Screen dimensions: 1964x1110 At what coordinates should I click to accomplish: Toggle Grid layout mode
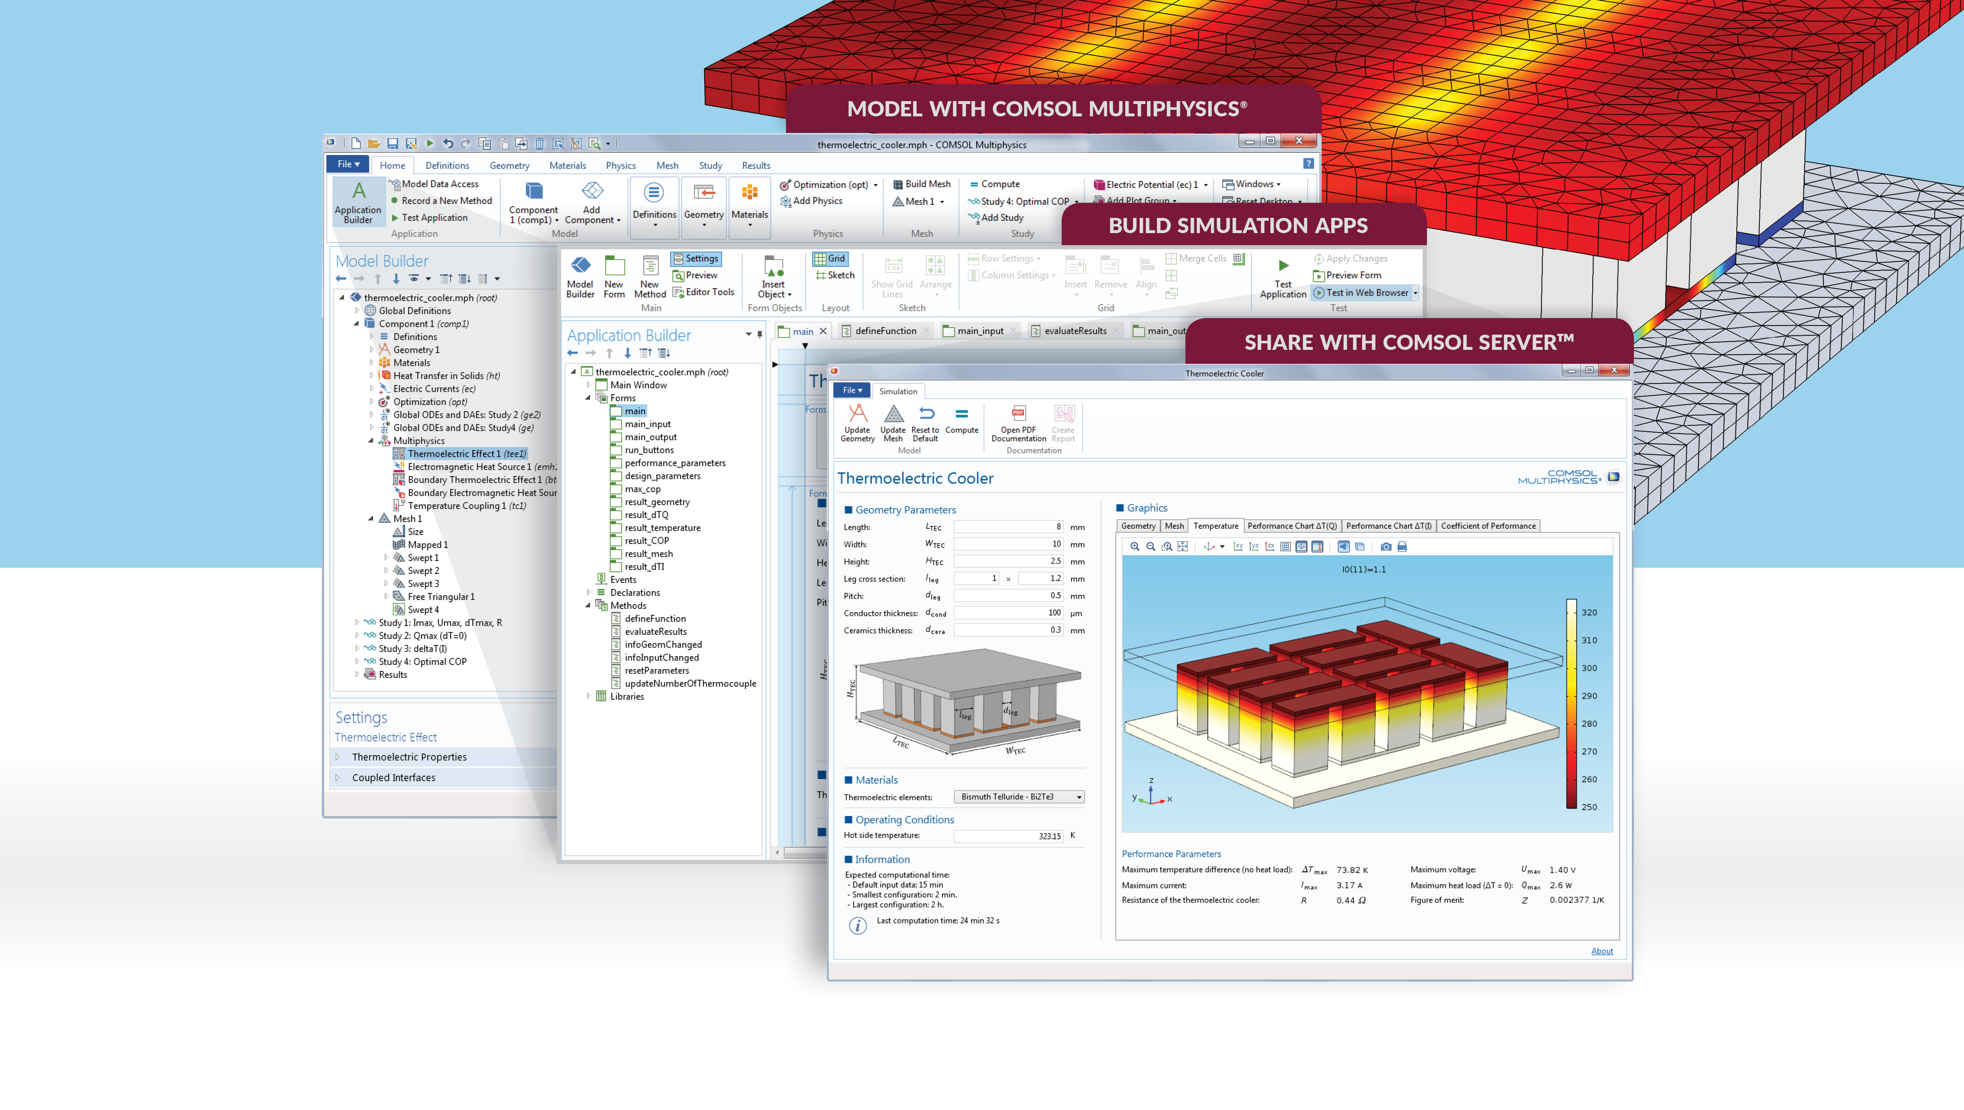click(x=830, y=259)
